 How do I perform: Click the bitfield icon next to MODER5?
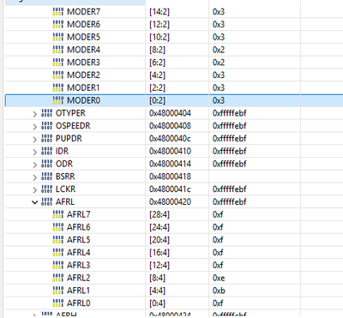(x=58, y=37)
